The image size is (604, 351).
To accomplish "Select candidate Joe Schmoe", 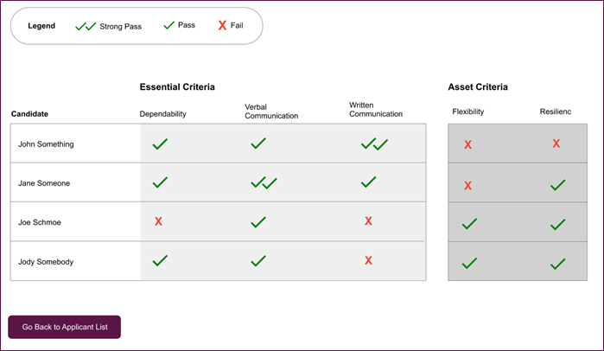I will coord(39,222).
